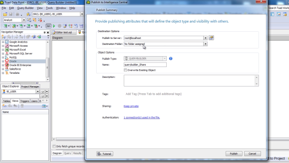
Task: Open the Query Builder menu
Action: click(25, 8)
